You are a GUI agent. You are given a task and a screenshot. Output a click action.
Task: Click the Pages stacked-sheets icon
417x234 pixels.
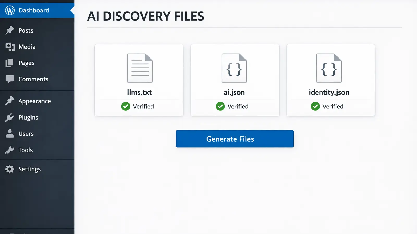[9, 63]
